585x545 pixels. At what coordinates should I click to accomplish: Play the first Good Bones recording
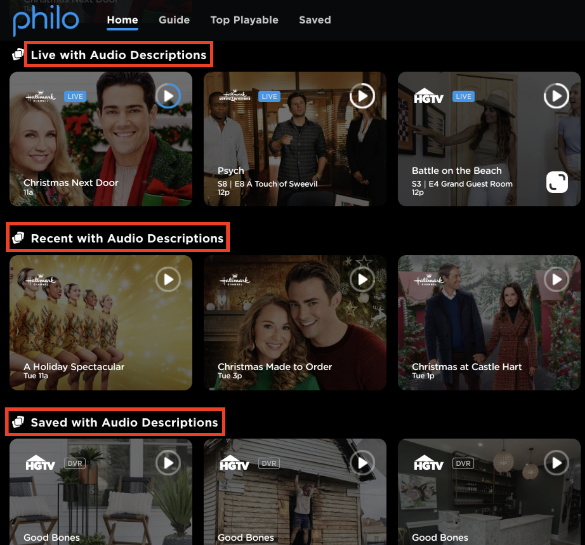(168, 463)
